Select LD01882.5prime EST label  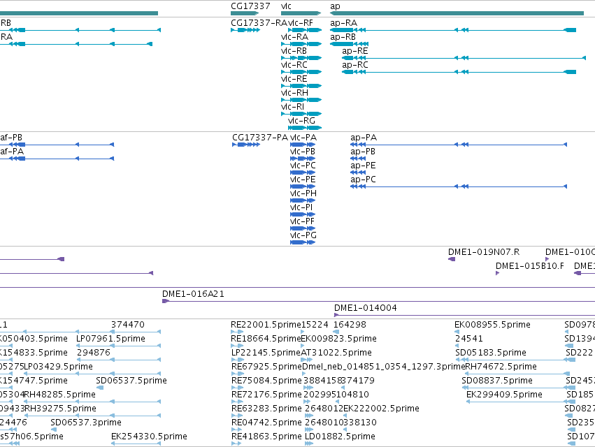(340, 437)
